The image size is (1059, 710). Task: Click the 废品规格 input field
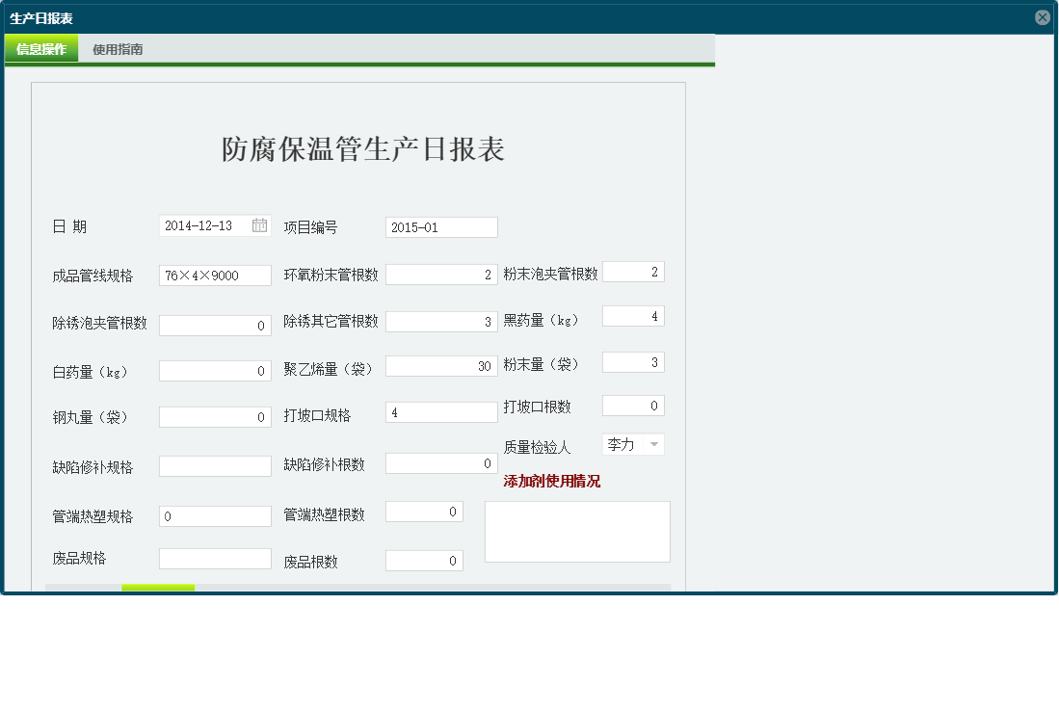click(215, 558)
